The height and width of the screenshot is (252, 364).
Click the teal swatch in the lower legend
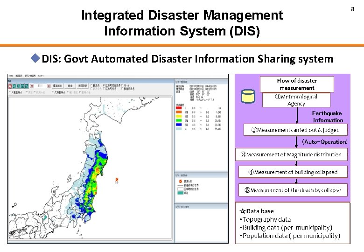tap(180, 193)
